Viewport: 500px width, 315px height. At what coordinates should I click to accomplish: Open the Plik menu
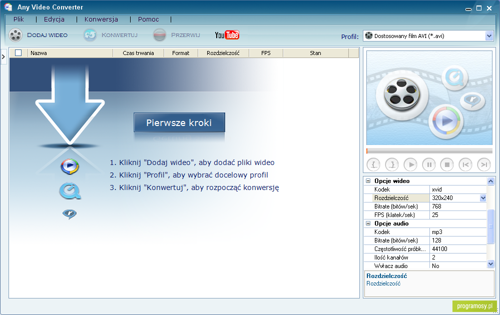coord(19,19)
